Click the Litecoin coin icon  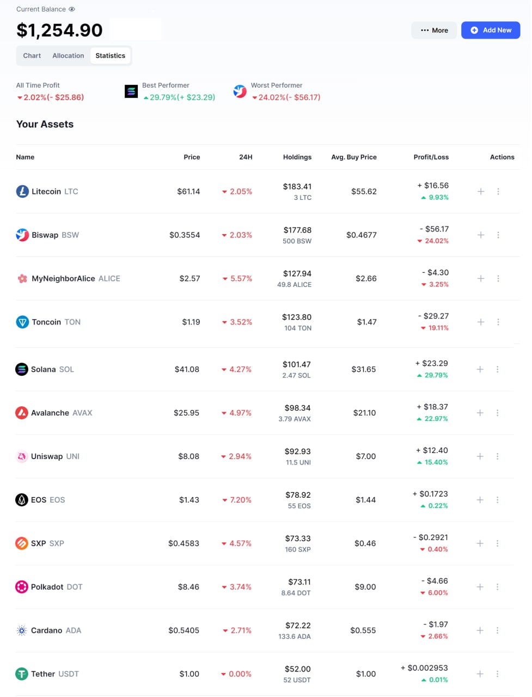tap(22, 192)
